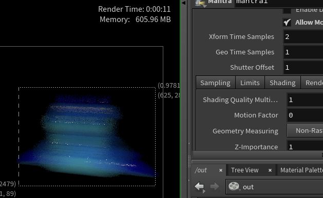Screen dimensions: 323x198
Task: Collapse pane with top divider arrow
Action: [x=183, y=3]
